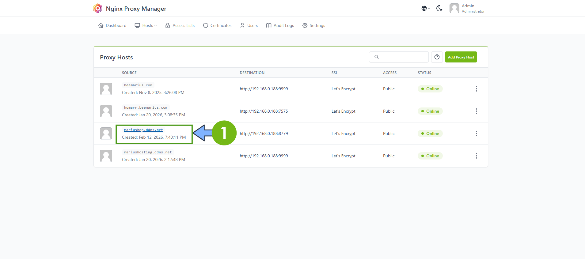
Task: Open the language globe selector
Action: pyautogui.click(x=426, y=8)
